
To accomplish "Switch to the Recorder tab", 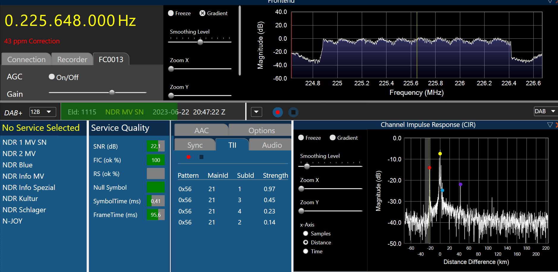I will click(x=72, y=59).
